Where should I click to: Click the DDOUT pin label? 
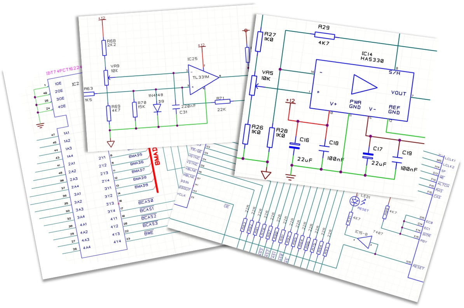(x=185, y=188)
